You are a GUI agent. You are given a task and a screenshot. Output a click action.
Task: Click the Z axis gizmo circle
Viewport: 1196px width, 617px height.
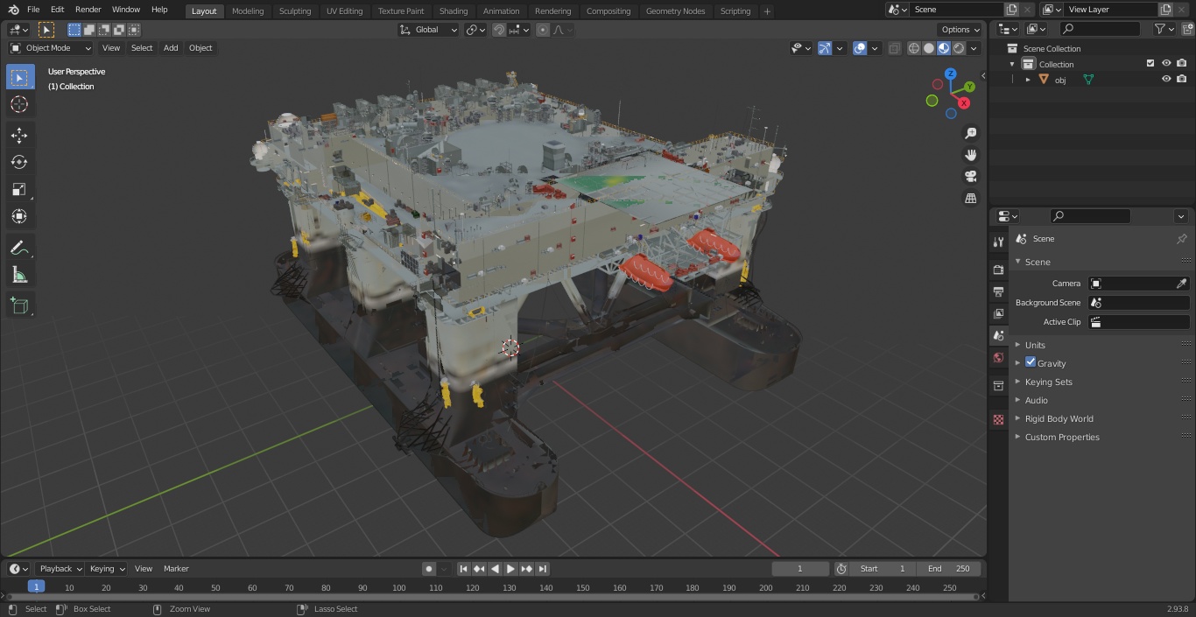point(951,74)
